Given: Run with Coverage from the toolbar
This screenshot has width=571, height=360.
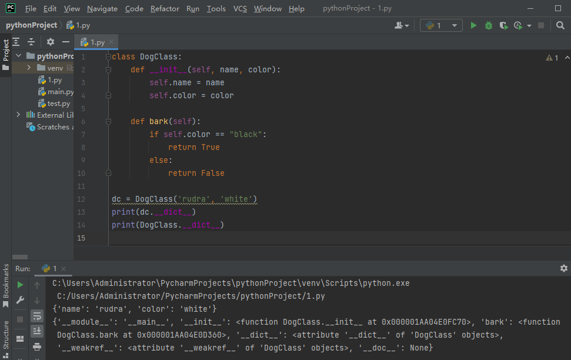Looking at the screenshot, I should [503, 25].
